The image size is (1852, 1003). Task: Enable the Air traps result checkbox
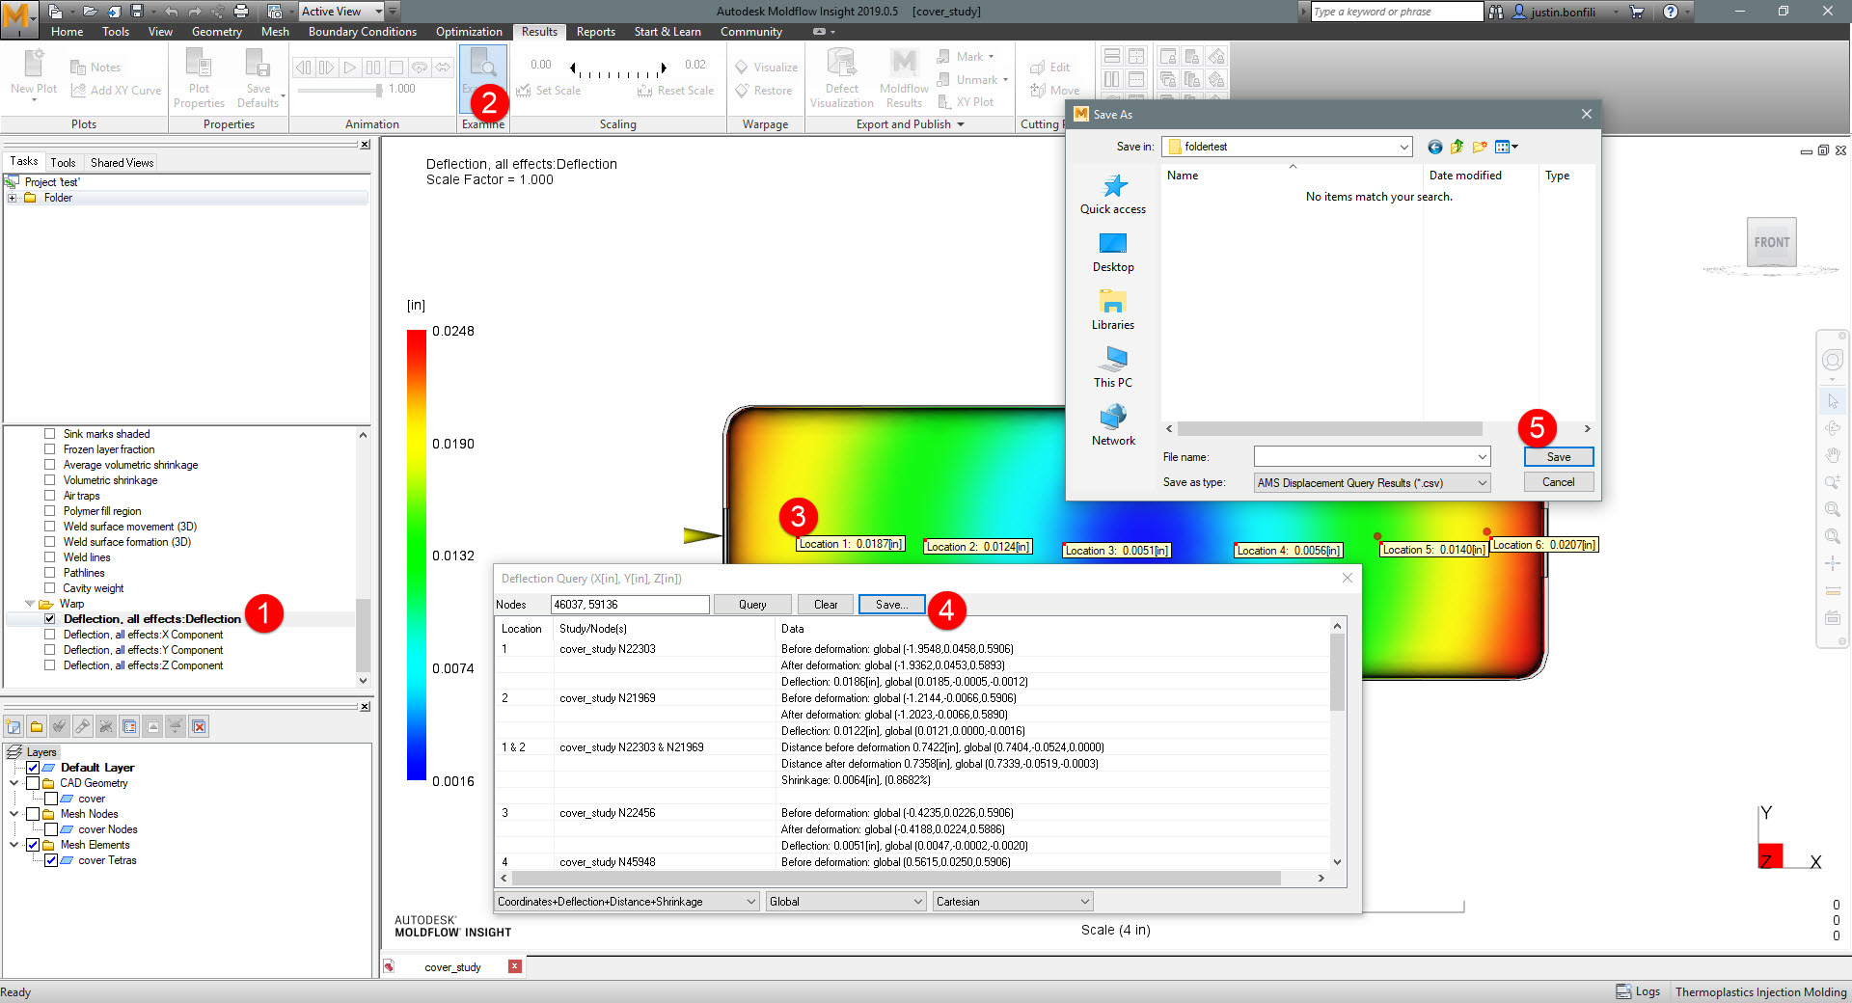[x=49, y=496]
